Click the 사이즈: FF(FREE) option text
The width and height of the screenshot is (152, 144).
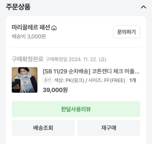(107, 80)
